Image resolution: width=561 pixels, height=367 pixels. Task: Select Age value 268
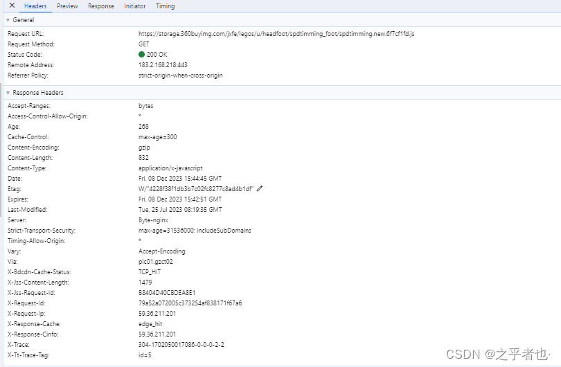click(x=143, y=127)
